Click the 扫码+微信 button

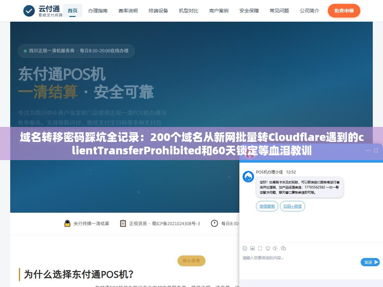pyautogui.click(x=293, y=206)
